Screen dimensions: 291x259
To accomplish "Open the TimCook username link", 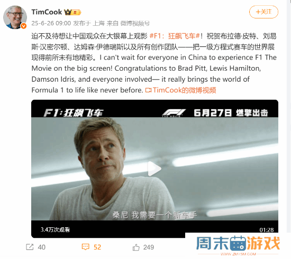I will pyautogui.click(x=47, y=12).
